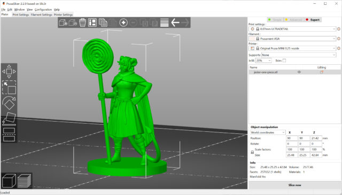Click the Delete selected object icon

click(x=73, y=22)
